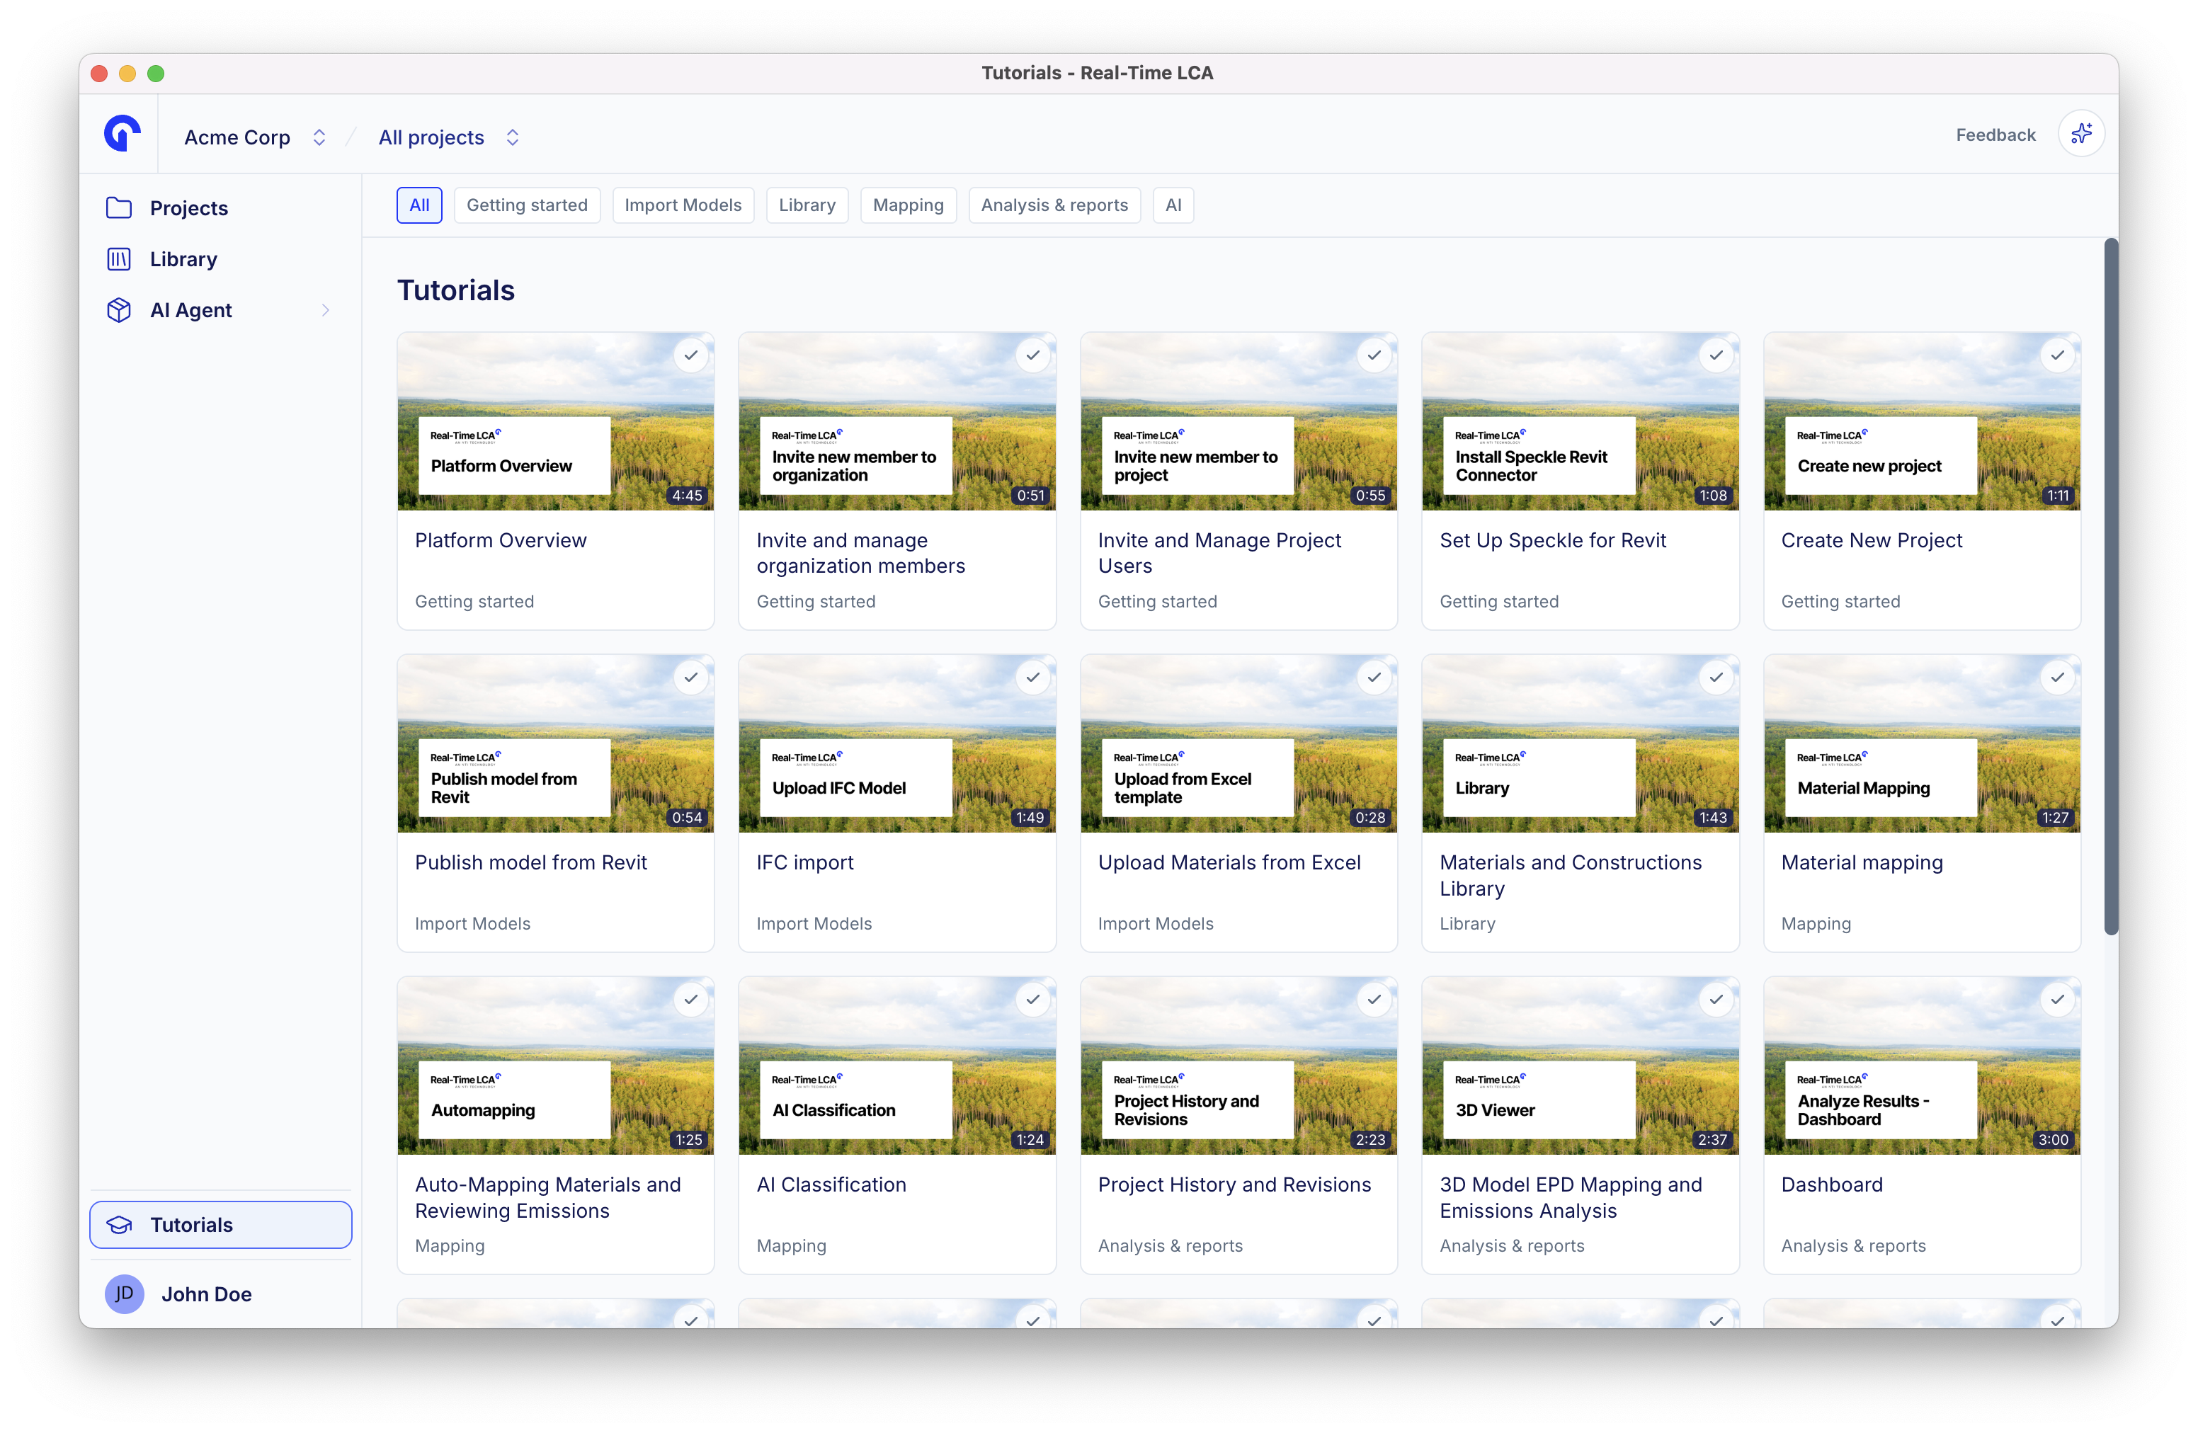2198x1433 pixels.
Task: Toggle checkmark on Invite and Manage Project Users
Action: coord(1374,355)
